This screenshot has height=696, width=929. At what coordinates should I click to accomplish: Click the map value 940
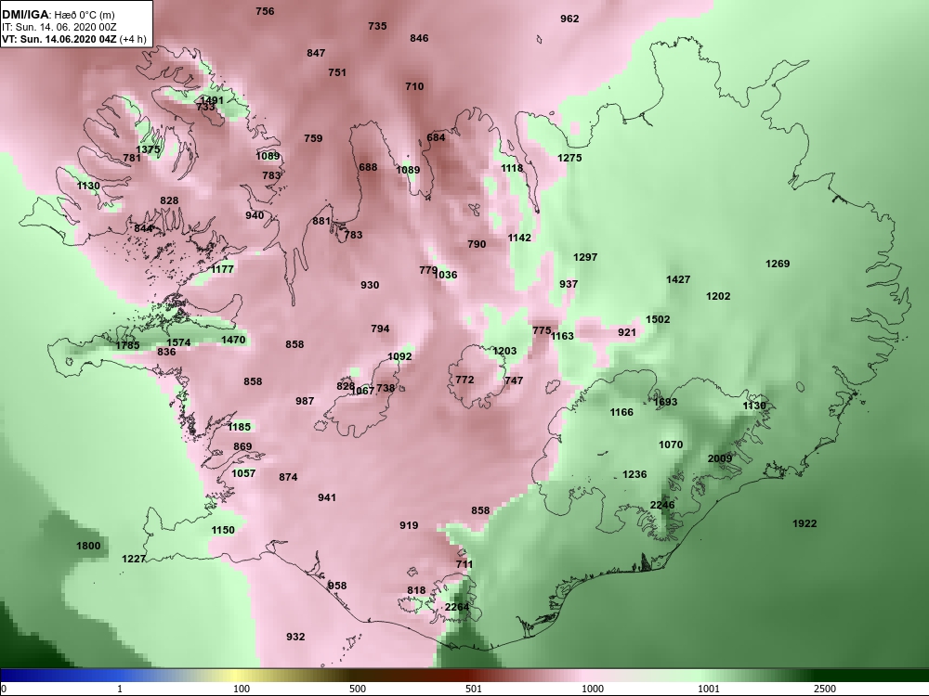point(255,215)
